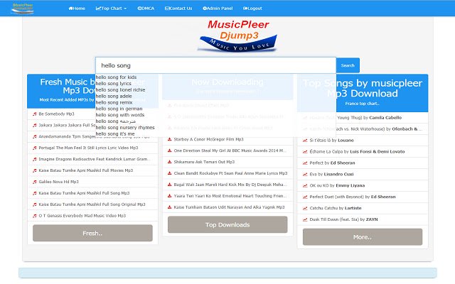This screenshot has height=284, width=455.
Task: Click music note icon beside O T Genasis
Action: click(35, 216)
